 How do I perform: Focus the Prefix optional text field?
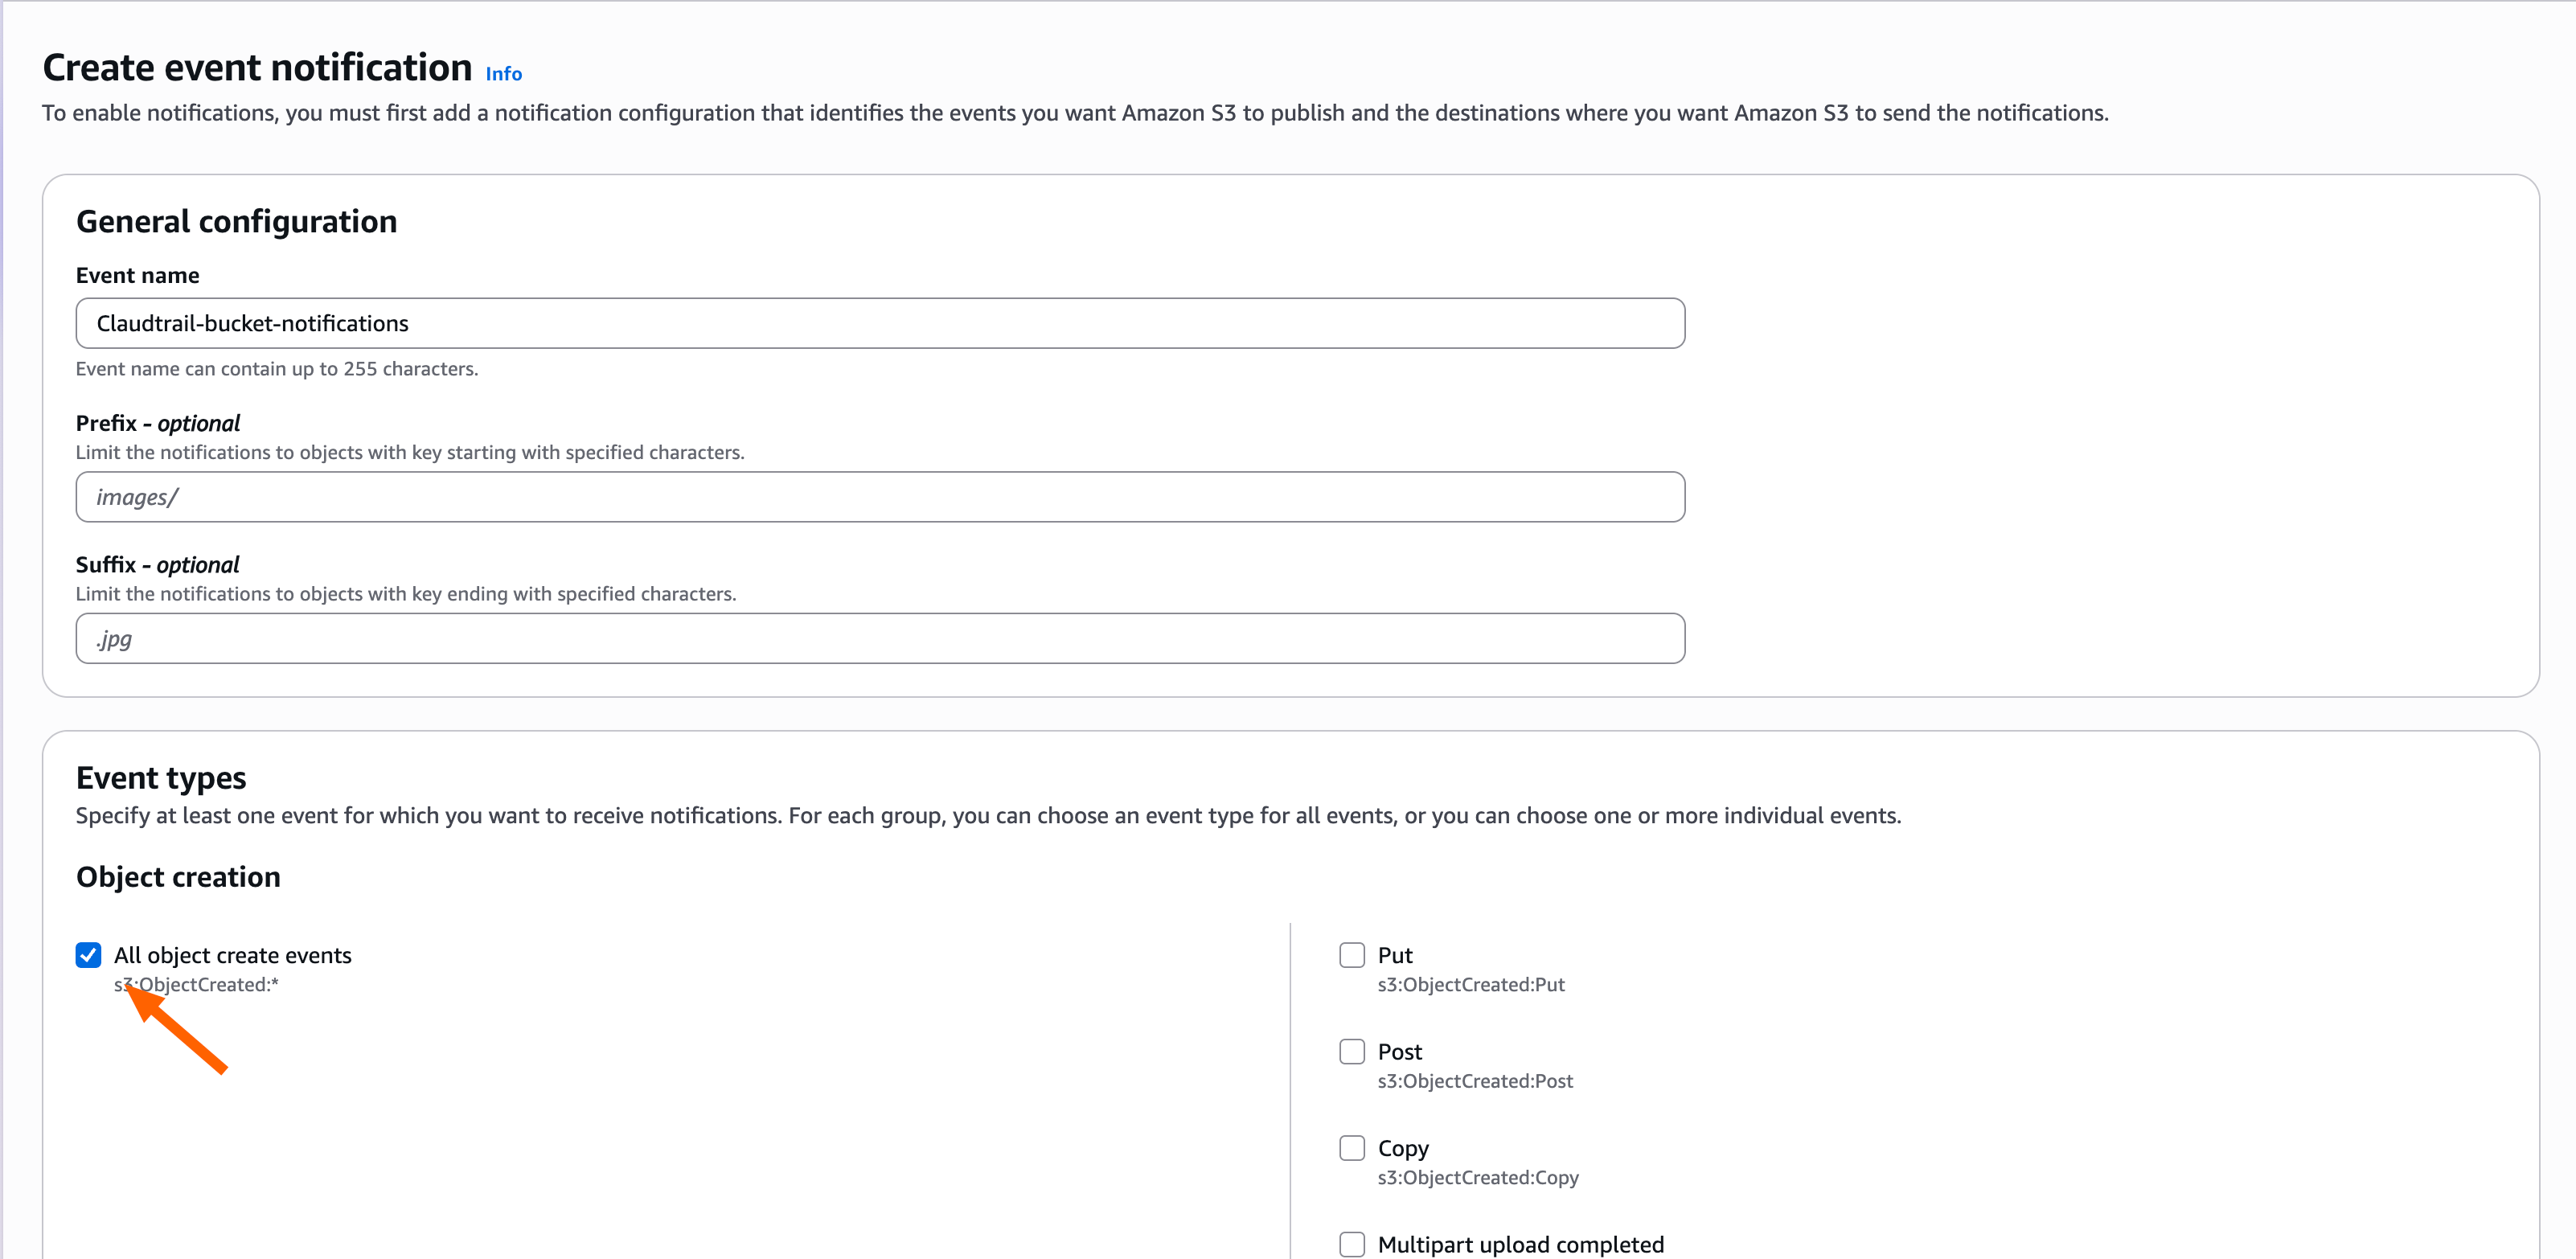click(880, 497)
